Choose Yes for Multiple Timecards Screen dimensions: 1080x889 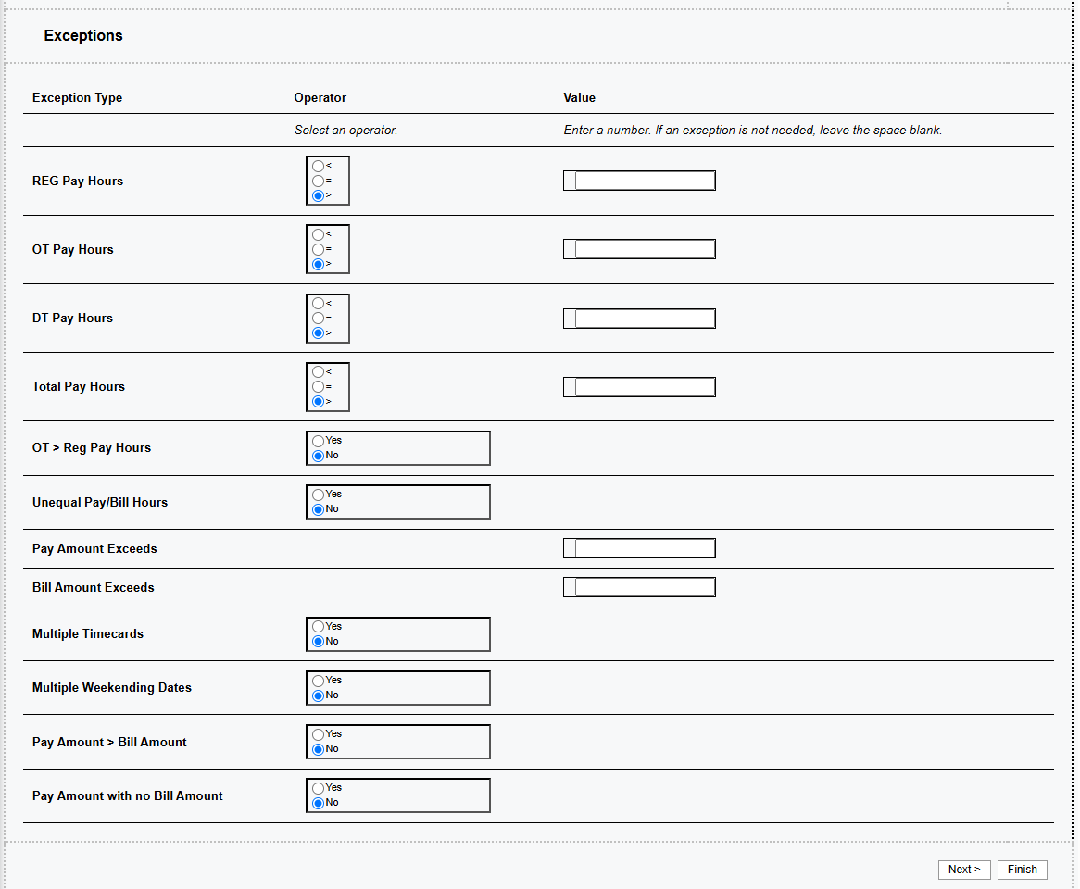pyautogui.click(x=319, y=627)
